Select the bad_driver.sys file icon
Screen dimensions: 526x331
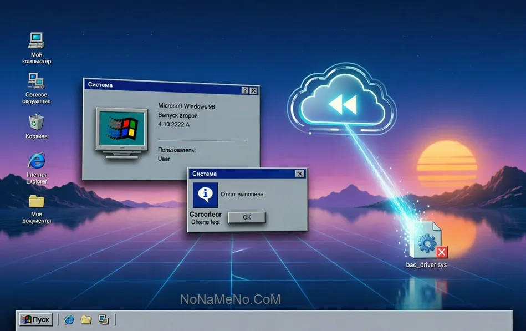pyautogui.click(x=427, y=245)
